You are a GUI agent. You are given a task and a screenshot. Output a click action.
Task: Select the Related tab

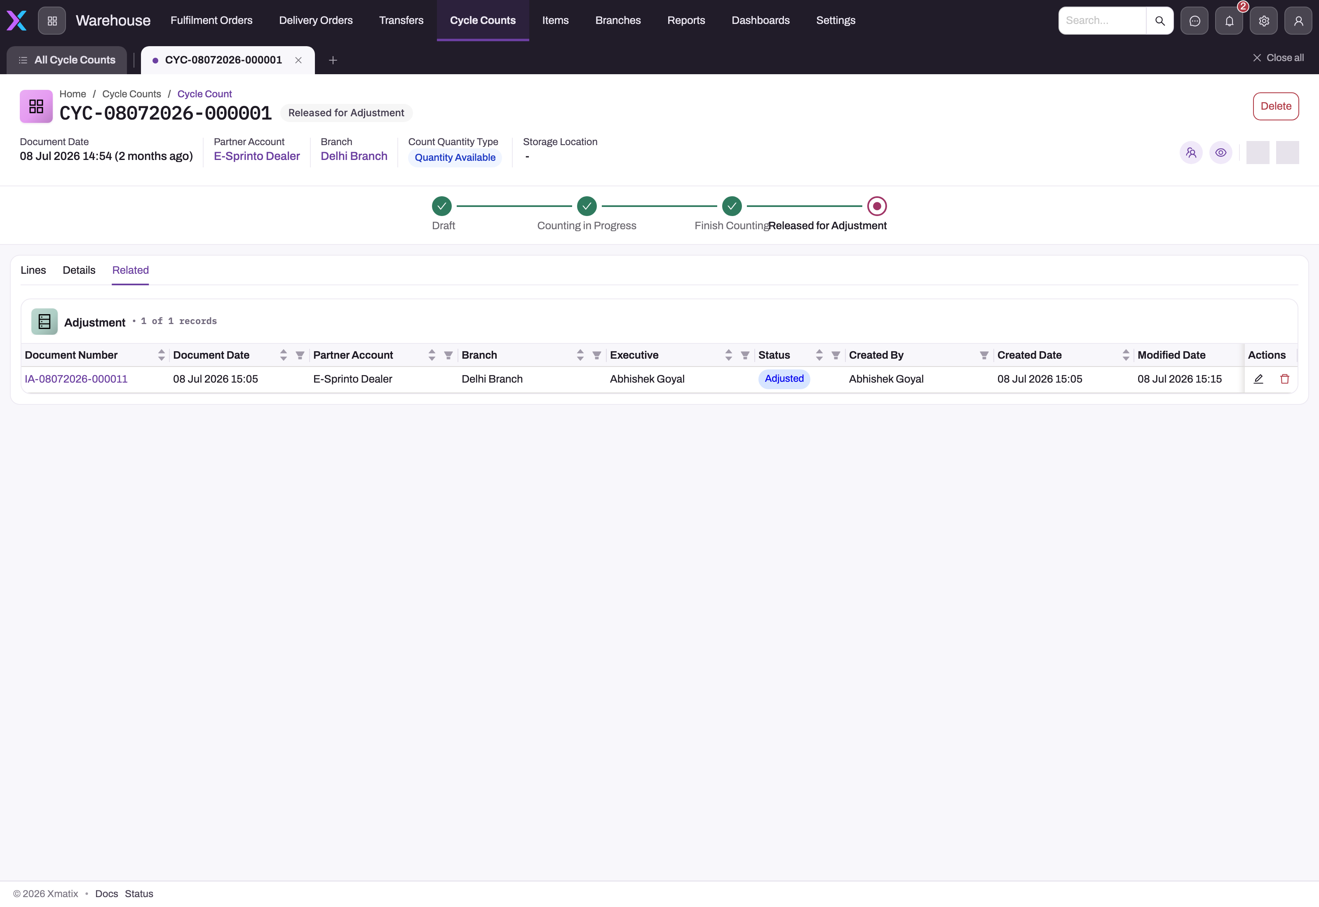pyautogui.click(x=130, y=270)
